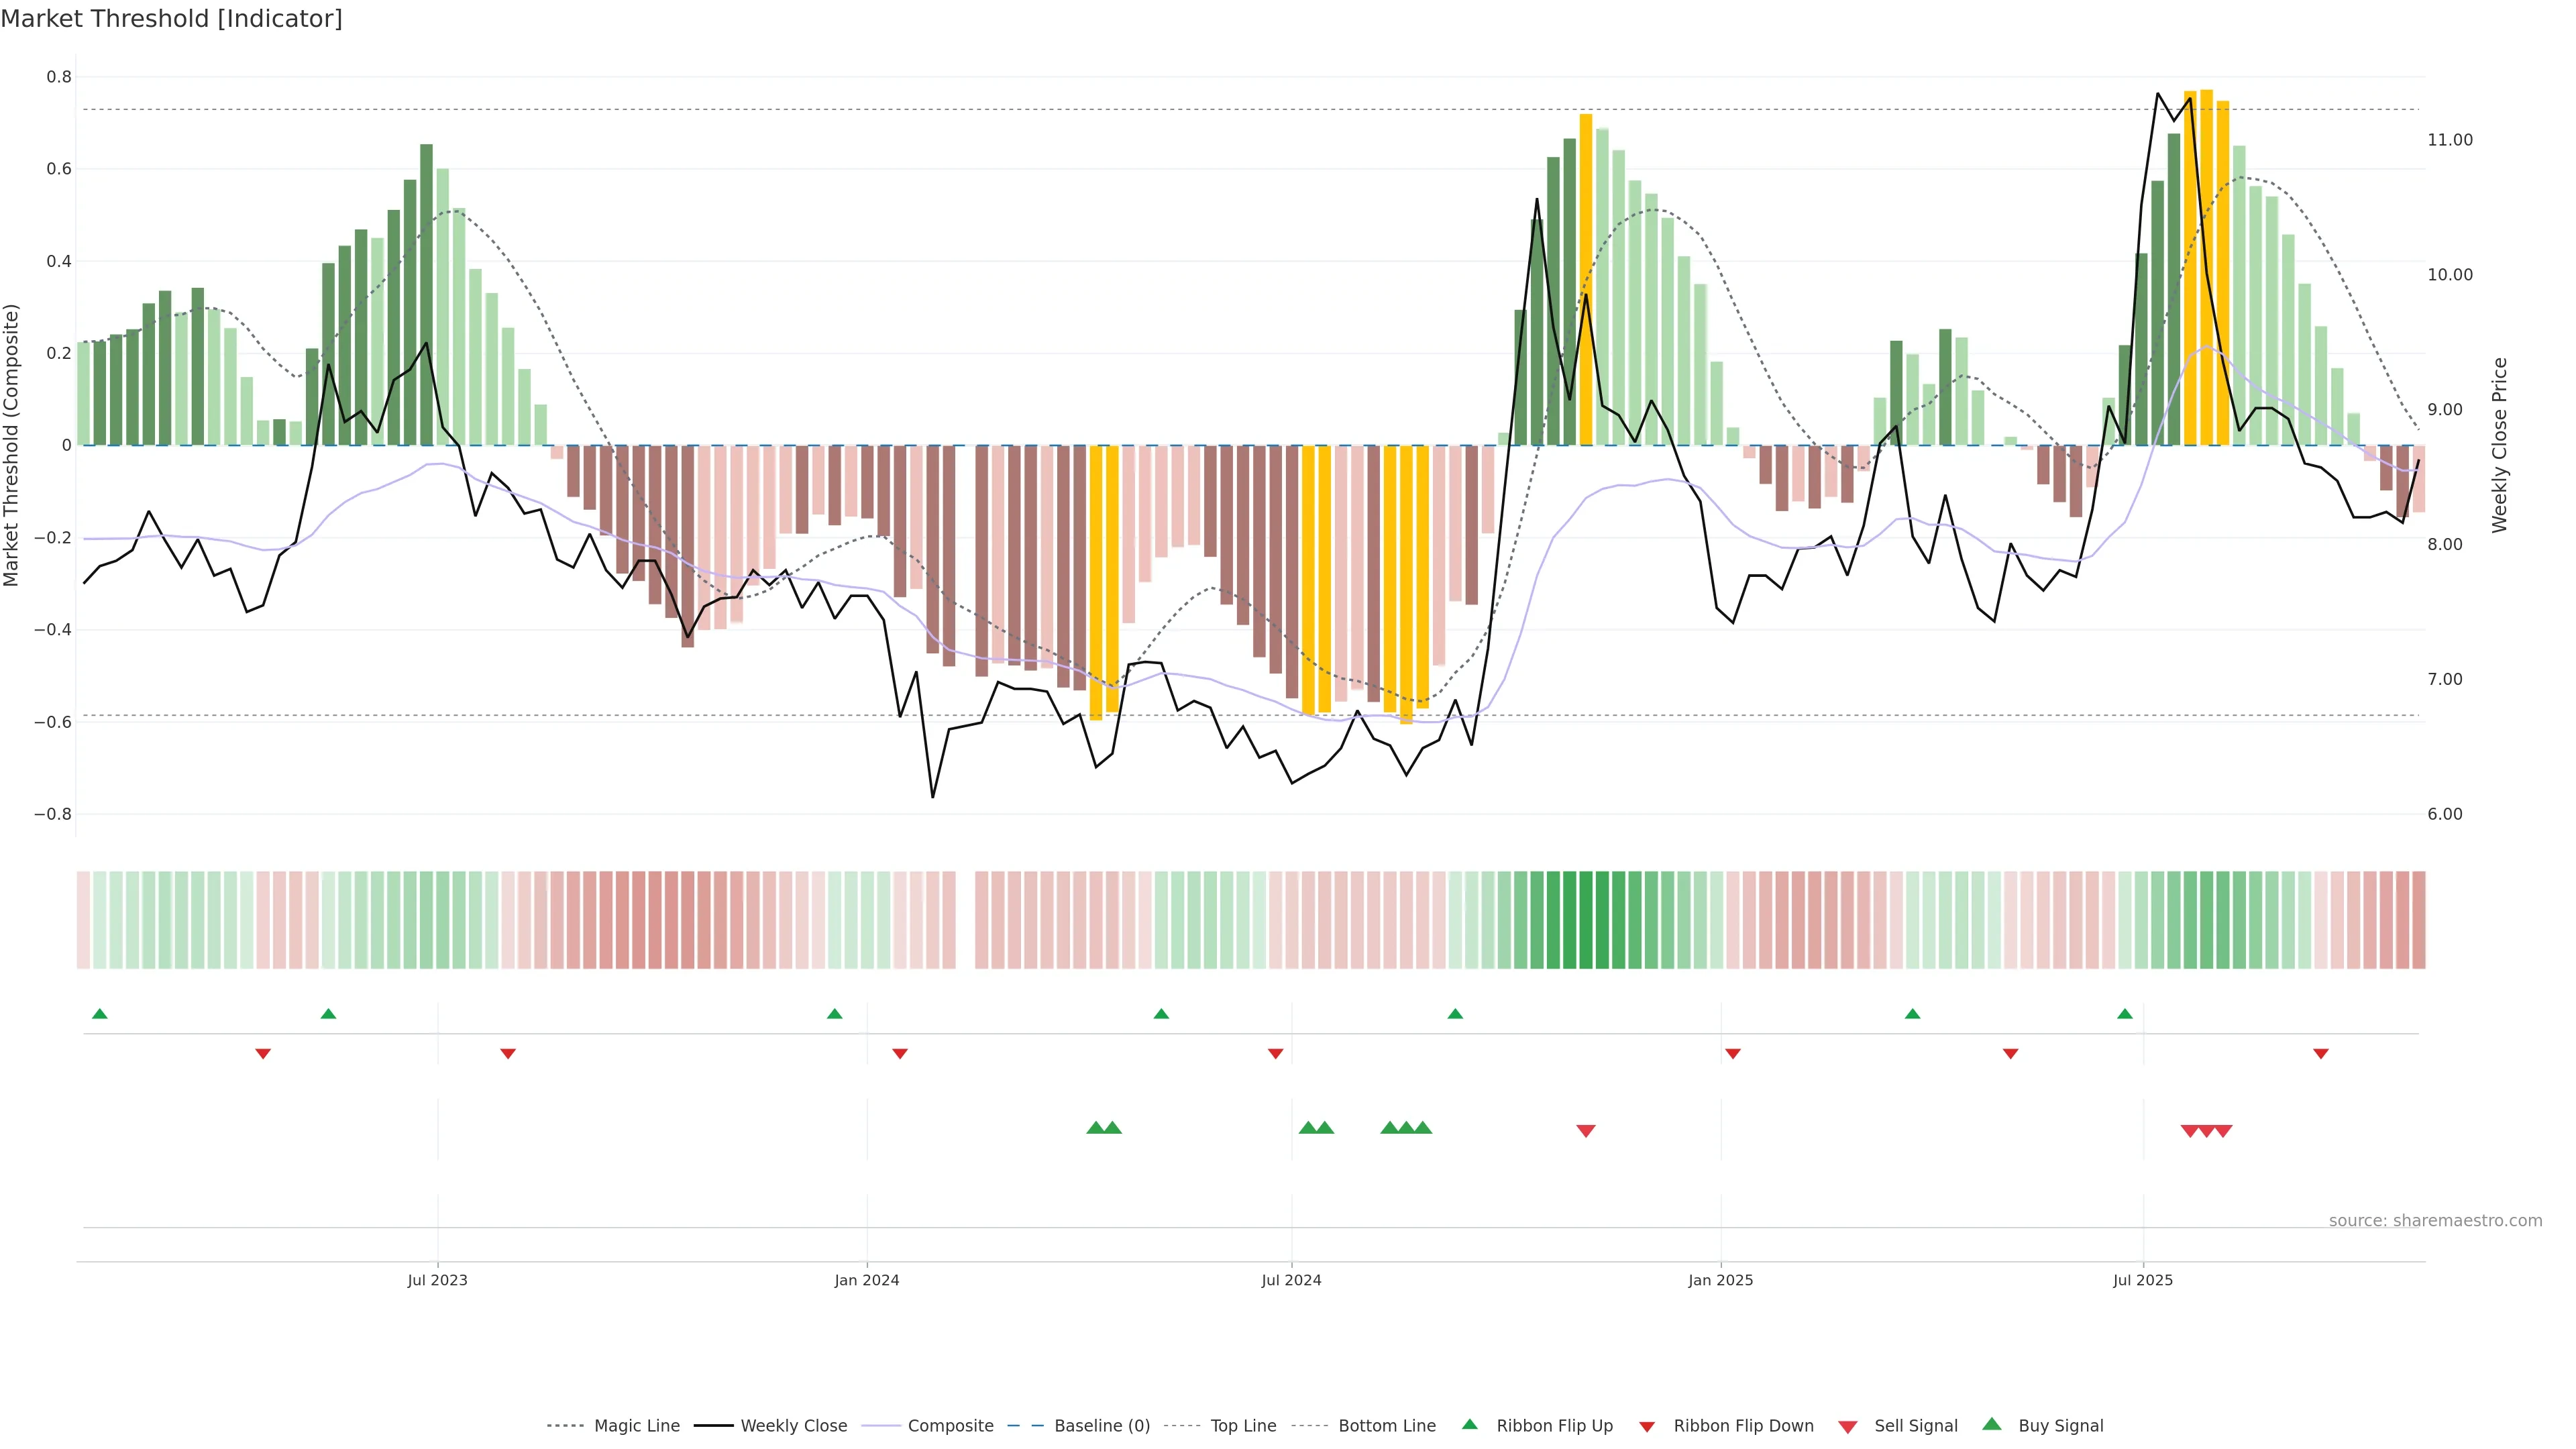Toggle the Weekly Close series in legend

[793, 1426]
